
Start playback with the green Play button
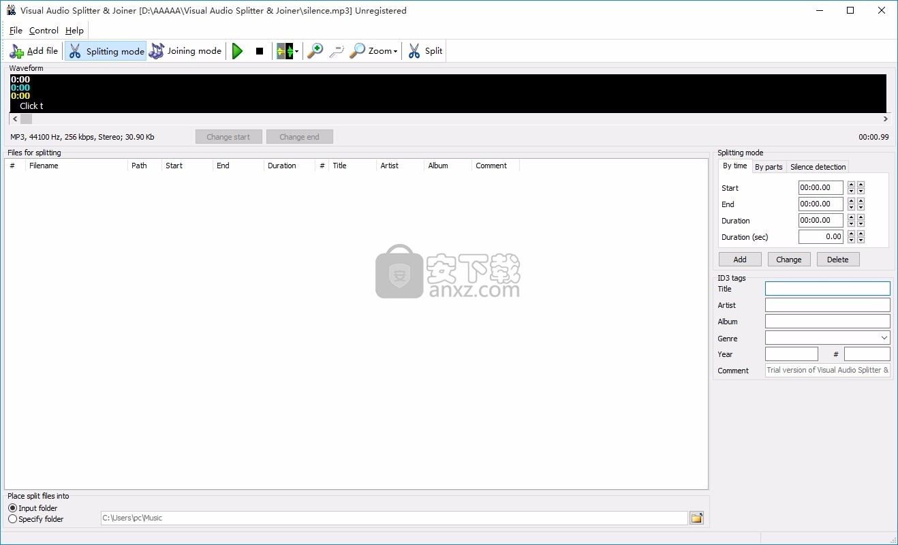pyautogui.click(x=237, y=51)
